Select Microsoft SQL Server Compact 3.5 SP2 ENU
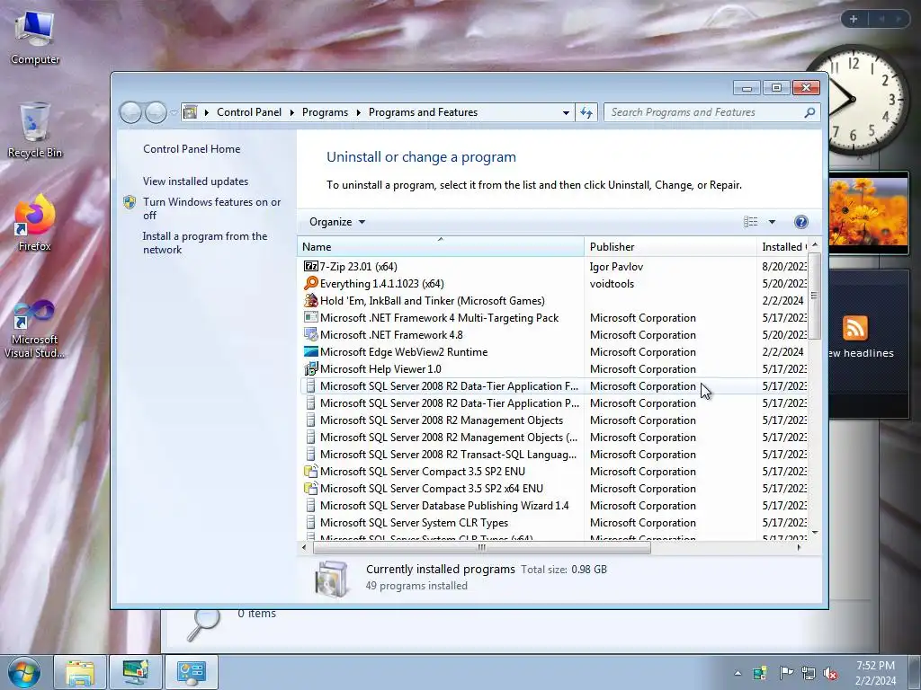The width and height of the screenshot is (921, 690). click(x=423, y=472)
